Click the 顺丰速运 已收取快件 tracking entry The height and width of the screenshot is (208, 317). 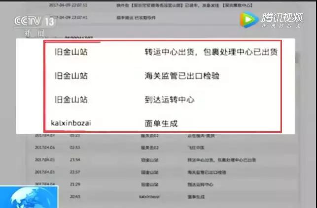pyautogui.click(x=136, y=18)
